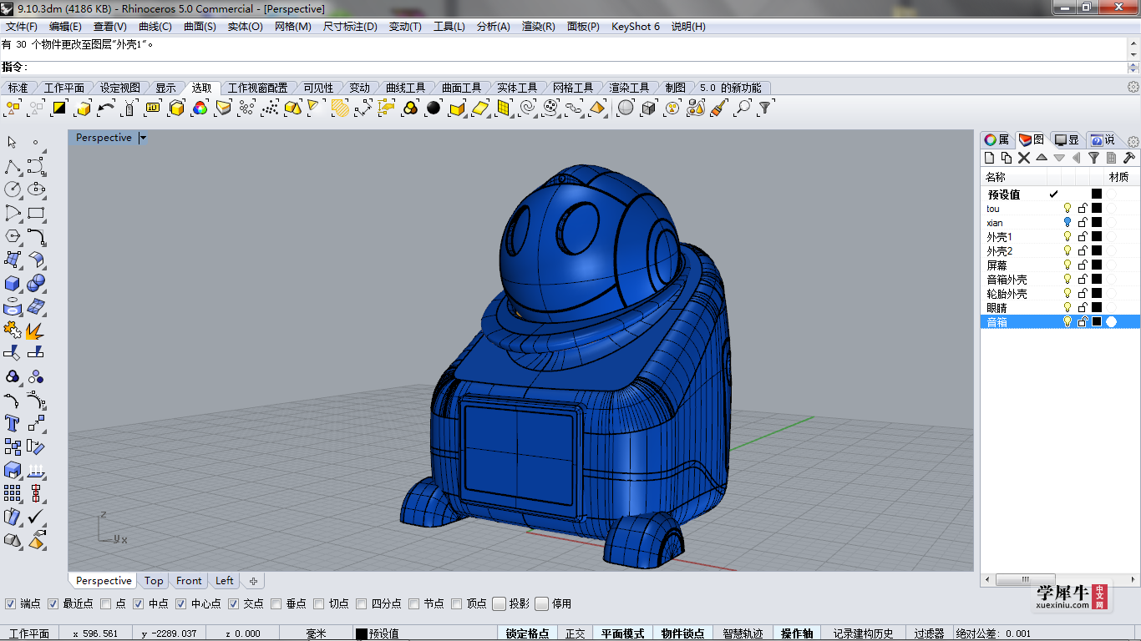
Task: Switch to the Top viewport tab
Action: point(154,581)
